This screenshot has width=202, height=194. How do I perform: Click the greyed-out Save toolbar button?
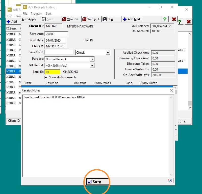51,19
